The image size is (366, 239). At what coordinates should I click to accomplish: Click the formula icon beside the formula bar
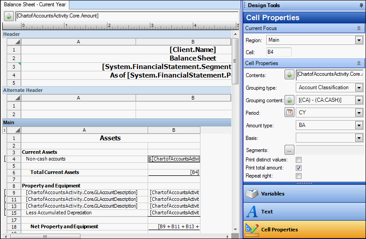(x=9, y=16)
